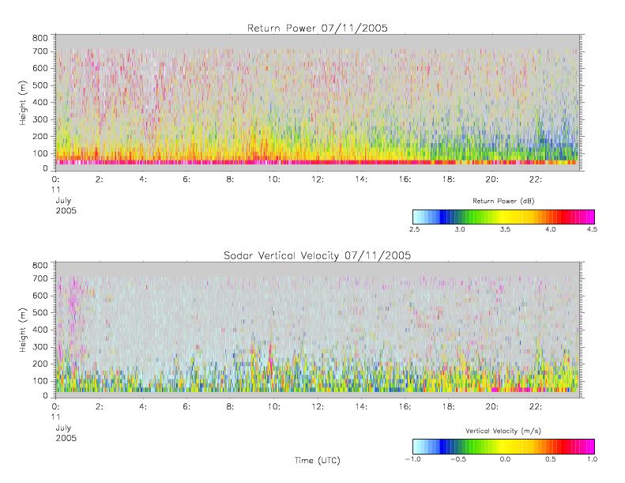Click the 'July' date label under Vertical Velocity plot
Image resolution: width=625 pixels, height=483 pixels.
63,428
